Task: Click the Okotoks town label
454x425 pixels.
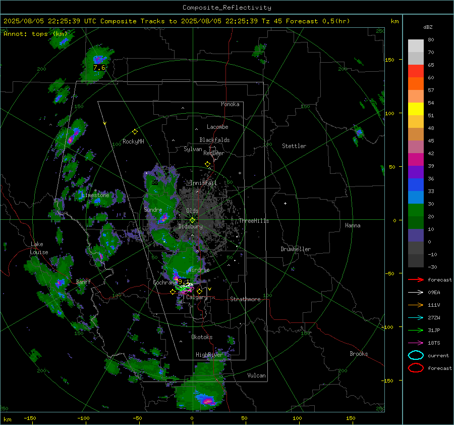Action: 202,337
